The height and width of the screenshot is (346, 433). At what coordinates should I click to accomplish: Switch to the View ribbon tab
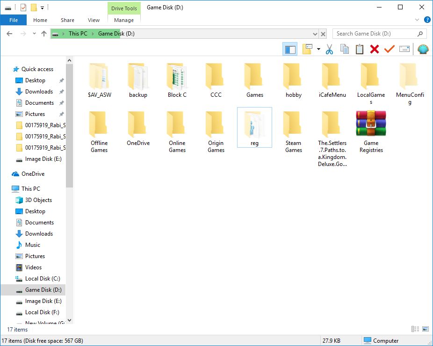tap(94, 20)
